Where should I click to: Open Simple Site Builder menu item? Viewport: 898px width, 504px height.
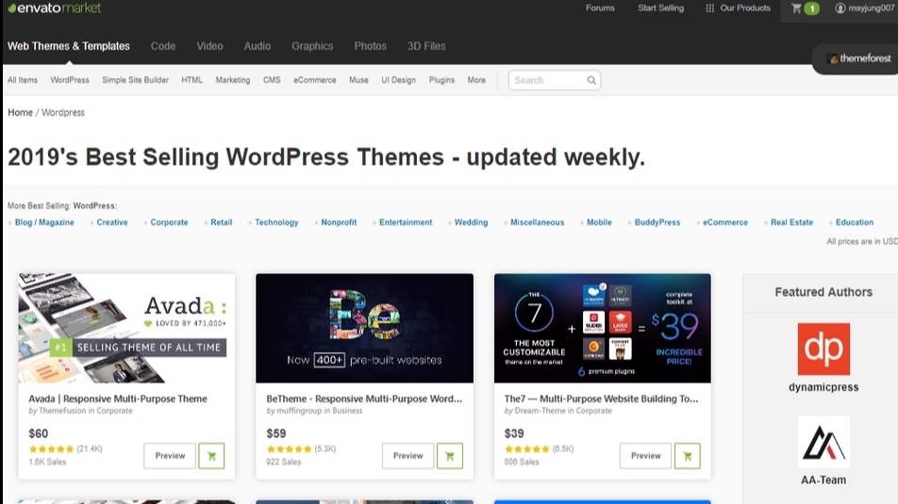point(135,80)
